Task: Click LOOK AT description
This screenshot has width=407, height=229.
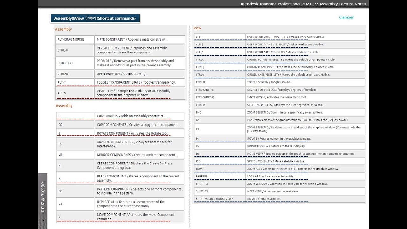Action: coord(305,176)
